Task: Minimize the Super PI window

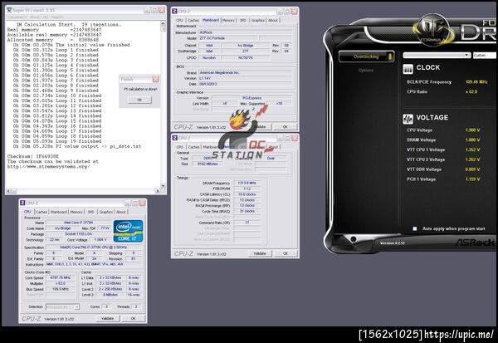Action: point(147,10)
